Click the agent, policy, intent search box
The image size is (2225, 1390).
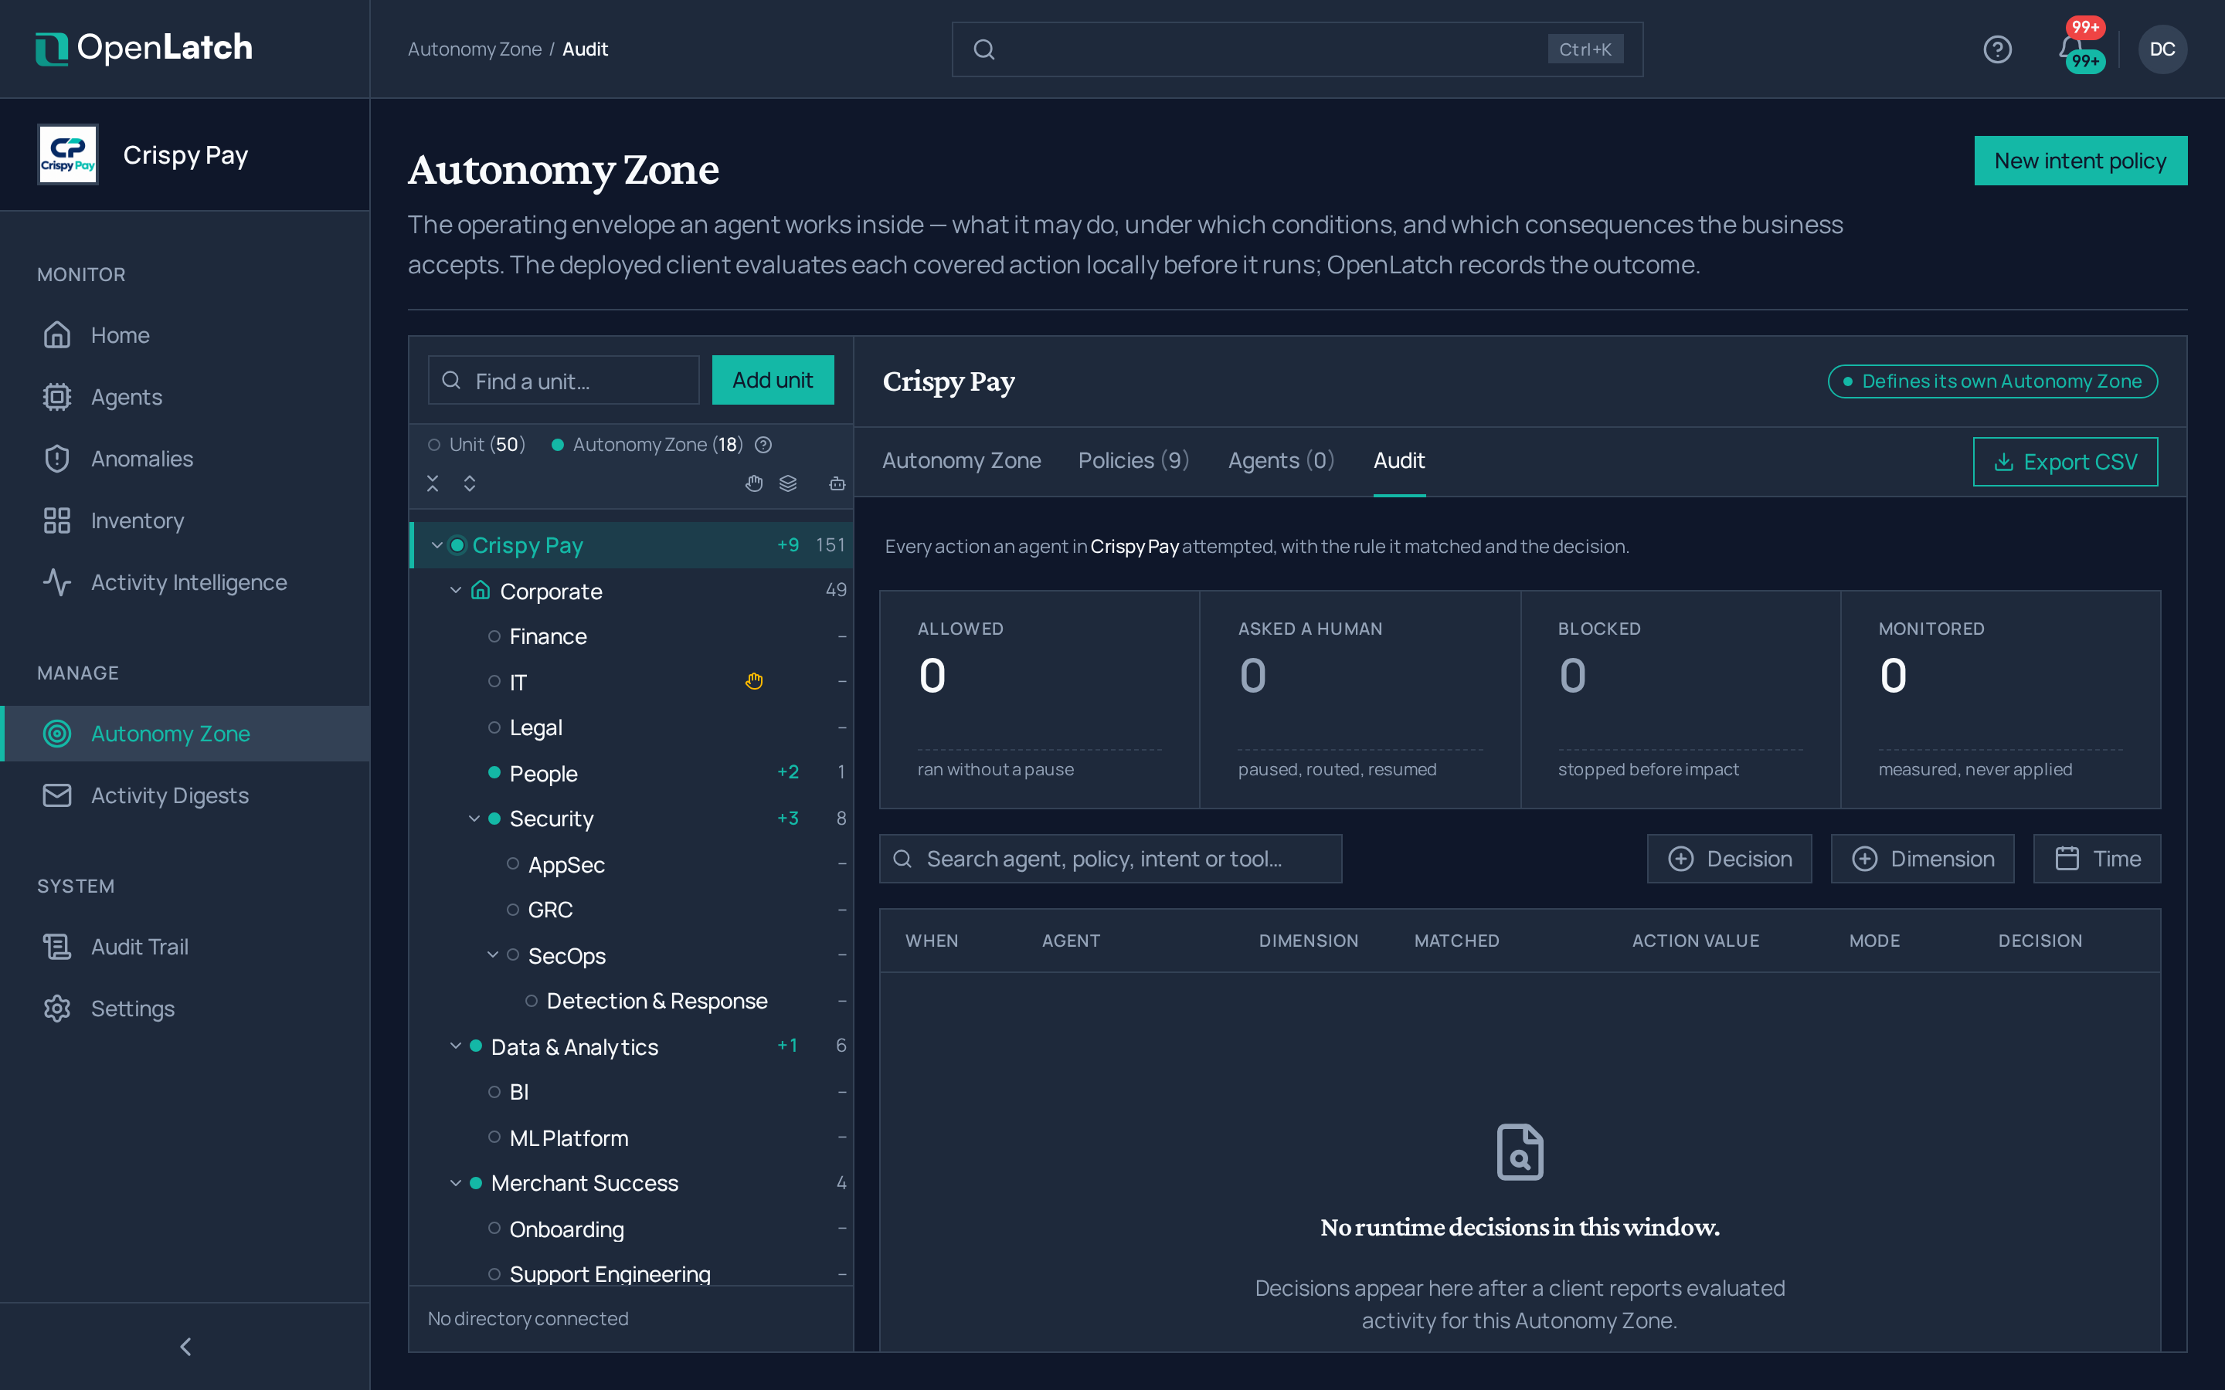pyautogui.click(x=1109, y=859)
